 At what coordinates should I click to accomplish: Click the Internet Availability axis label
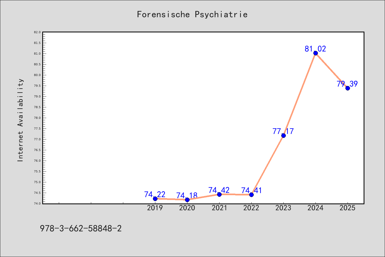[21, 120]
